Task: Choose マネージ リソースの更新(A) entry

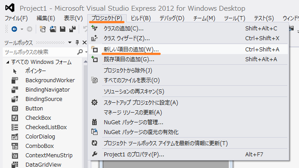Action: point(188,113)
